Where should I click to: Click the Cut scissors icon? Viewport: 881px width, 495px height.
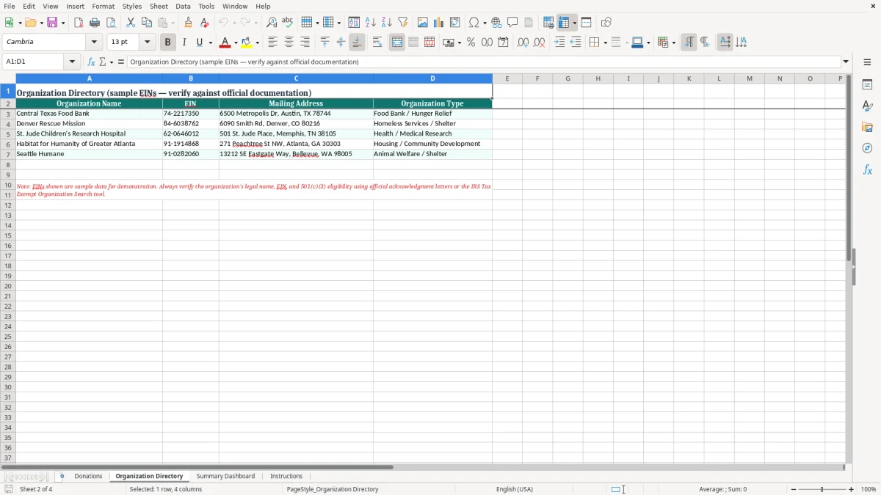[131, 23]
